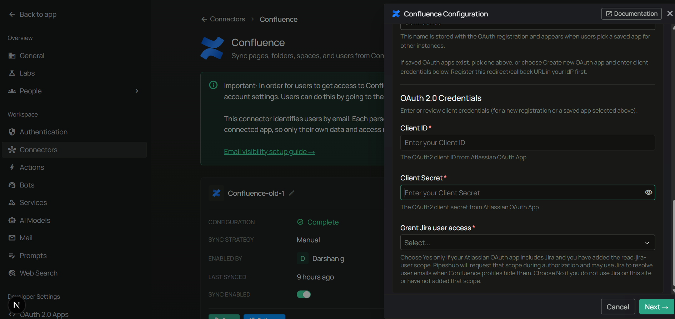Click the back arrow before Connectors breadcrumb
Viewport: 675px width, 319px height.
204,19
